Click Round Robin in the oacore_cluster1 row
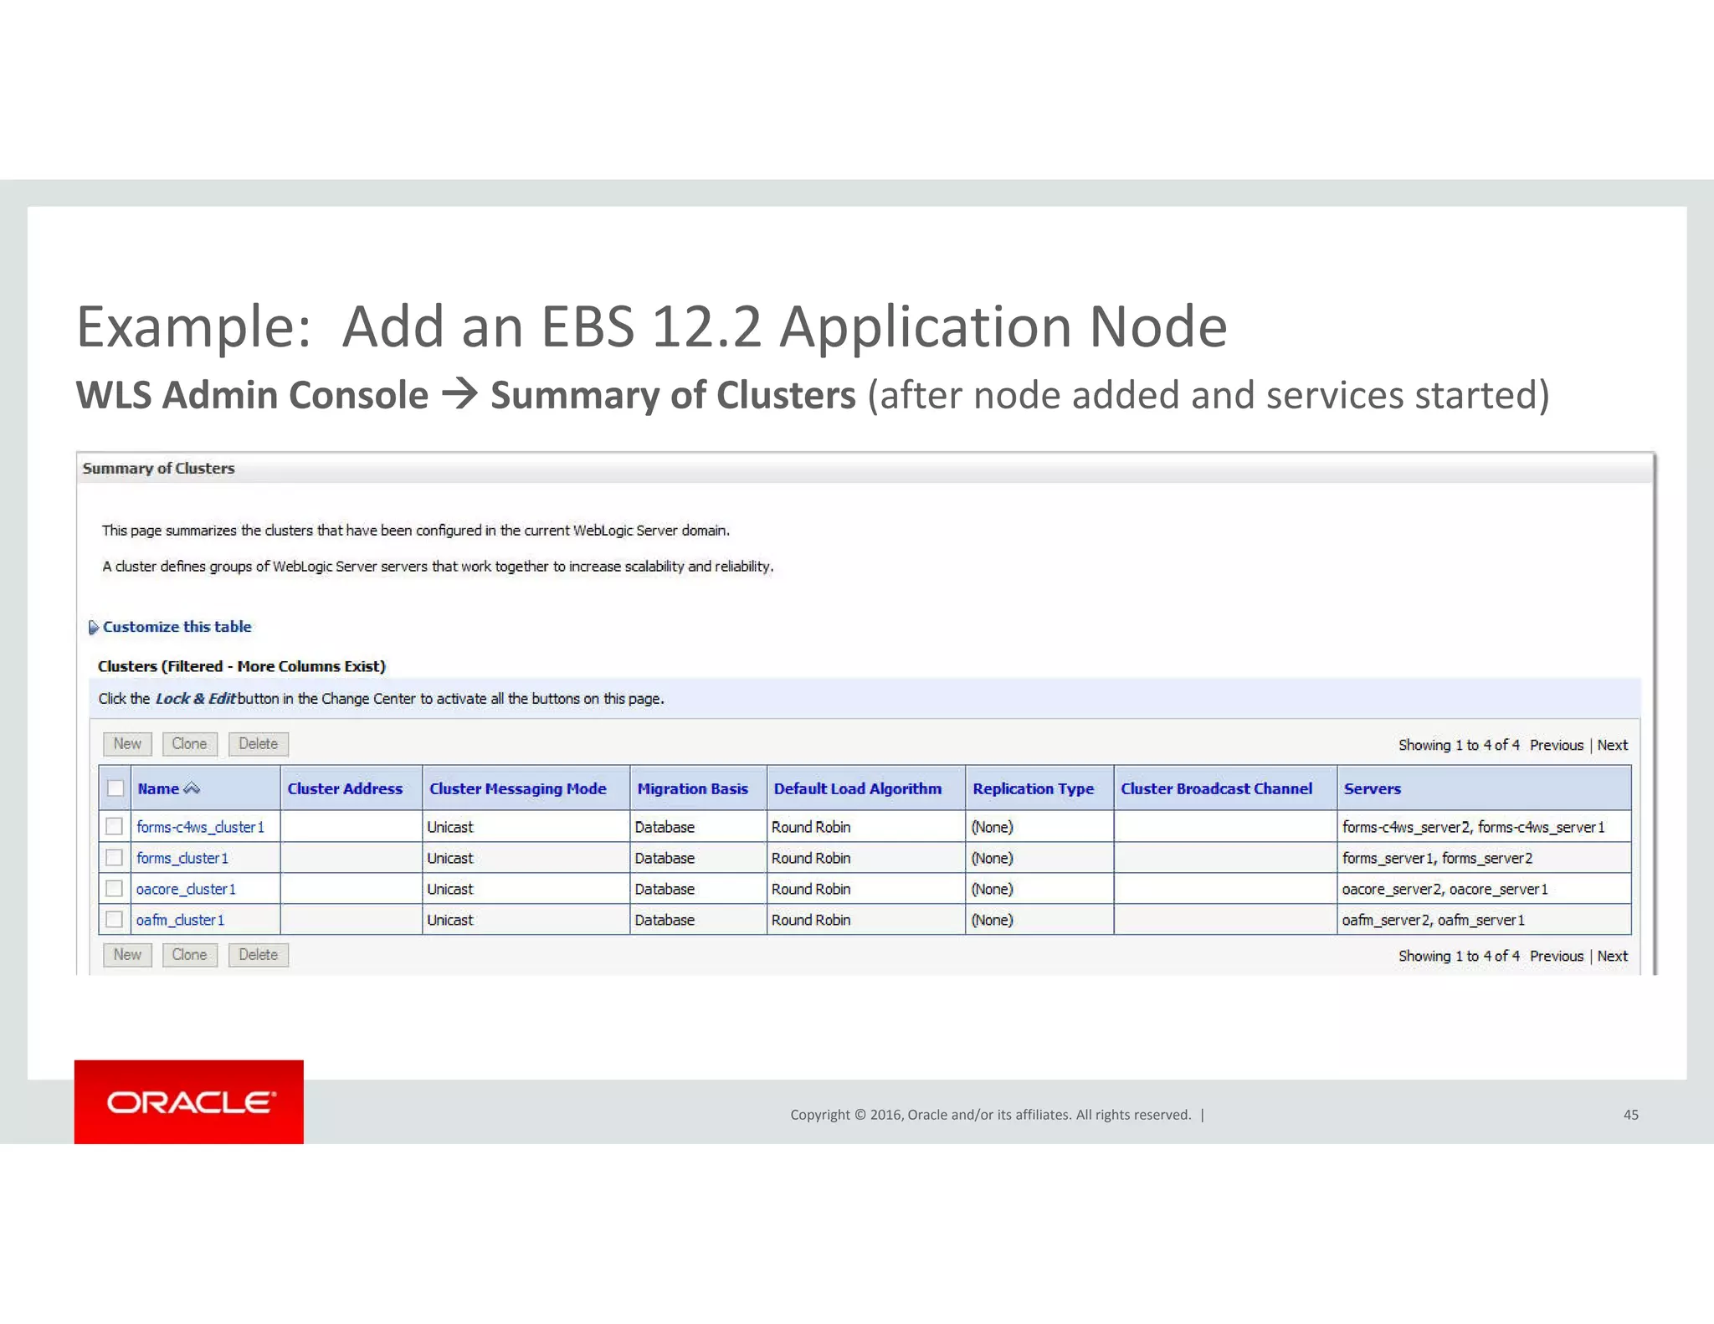Image resolution: width=1714 pixels, height=1324 pixels. [810, 889]
